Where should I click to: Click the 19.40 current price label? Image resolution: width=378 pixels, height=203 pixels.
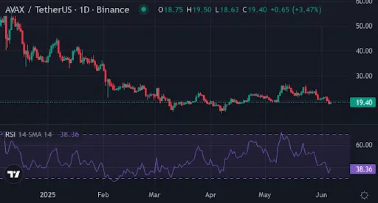[x=362, y=102]
